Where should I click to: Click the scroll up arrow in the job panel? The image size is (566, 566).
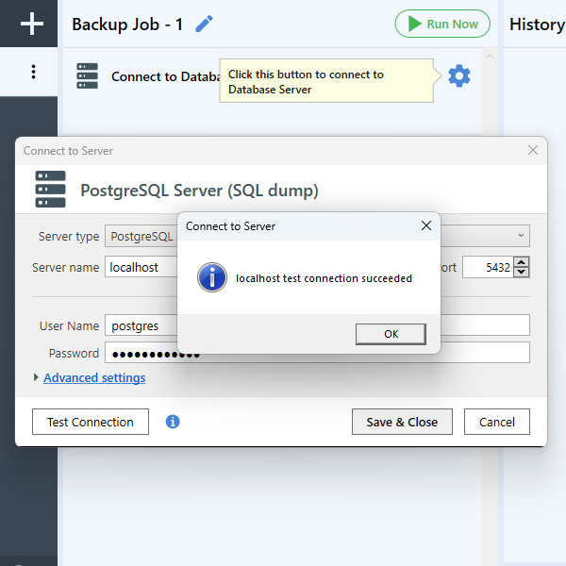(490, 57)
